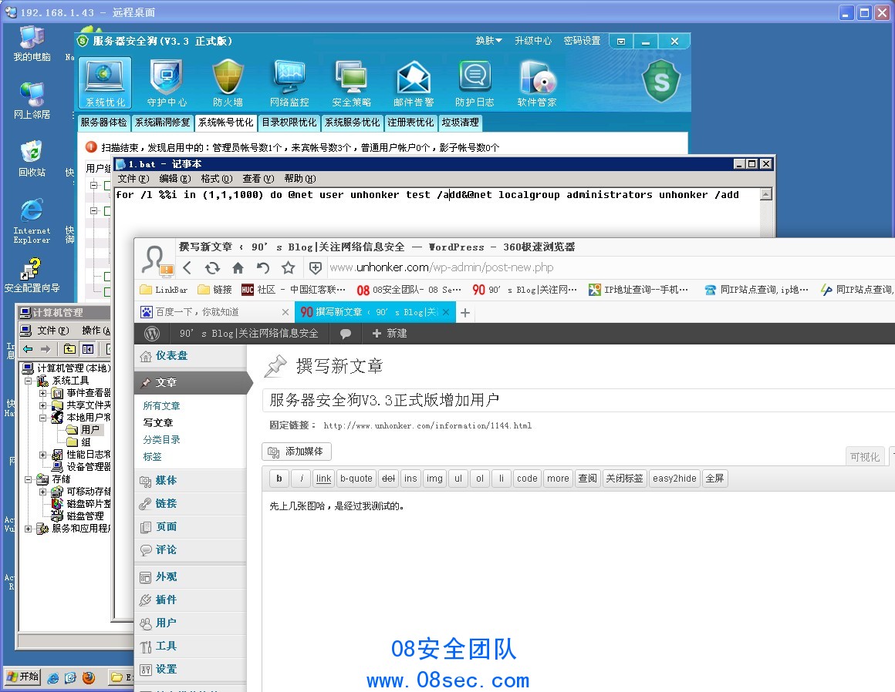Open the 系统优化 module in 服务器安全狗
This screenshot has width=895, height=692.
point(105,82)
